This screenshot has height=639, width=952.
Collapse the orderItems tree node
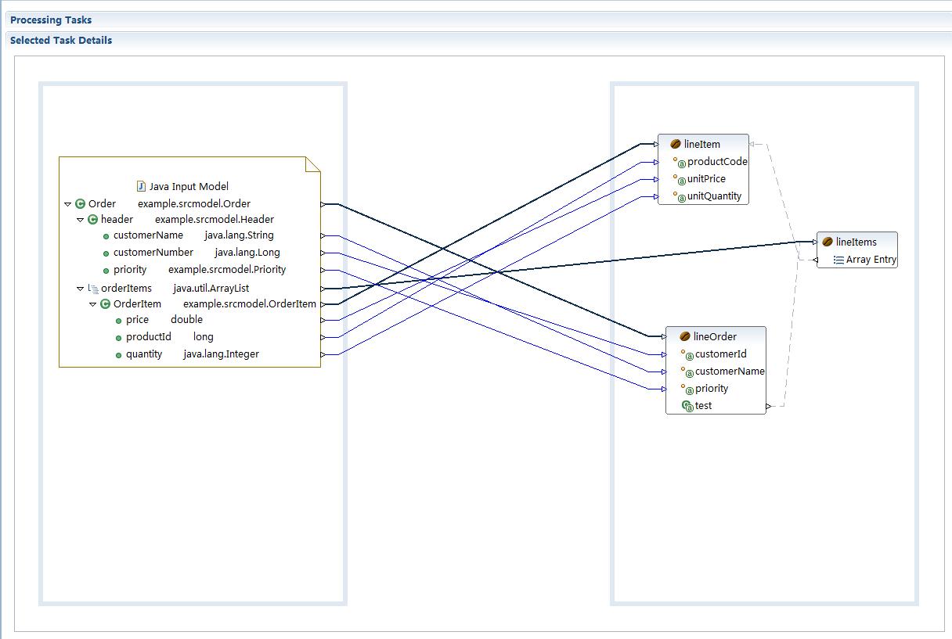click(81, 289)
